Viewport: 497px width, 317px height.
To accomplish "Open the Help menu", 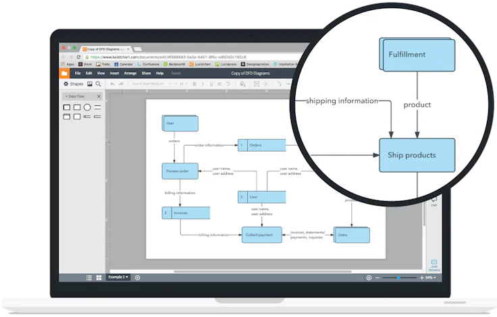I will tap(159, 73).
